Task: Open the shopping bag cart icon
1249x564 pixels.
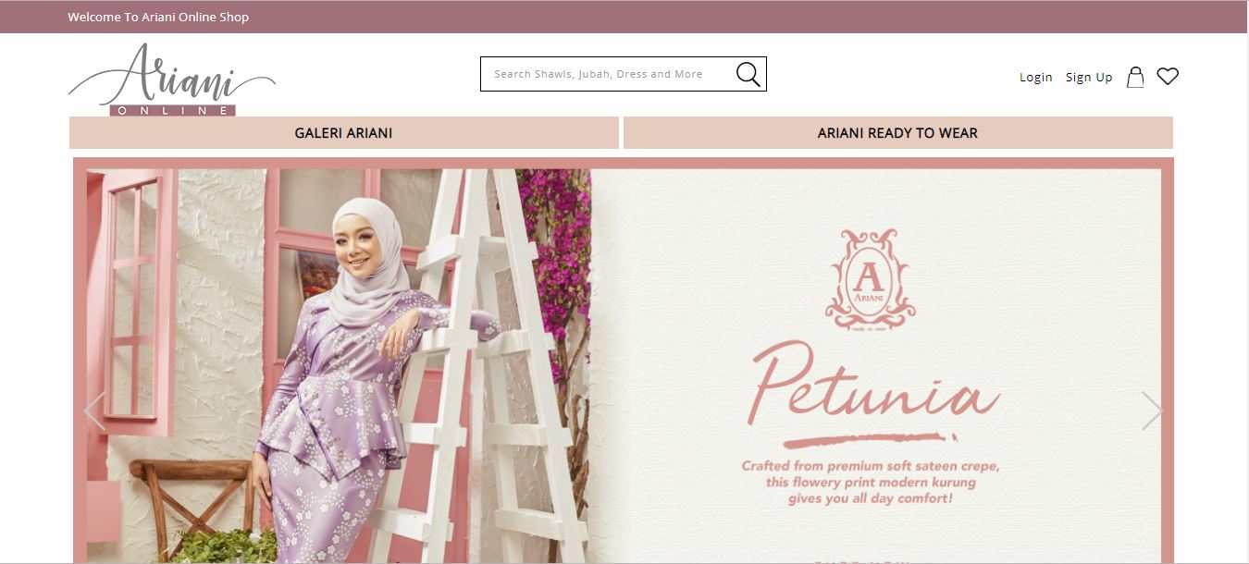Action: [x=1135, y=78]
